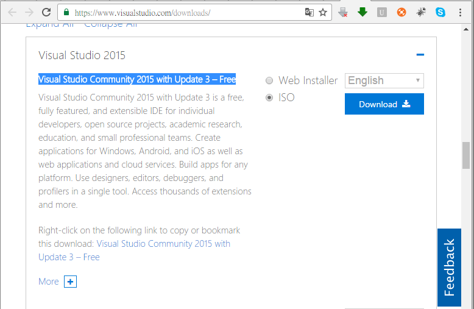The image size is (474, 309).
Task: Go forward with the browser forward arrow
Action: (x=29, y=12)
